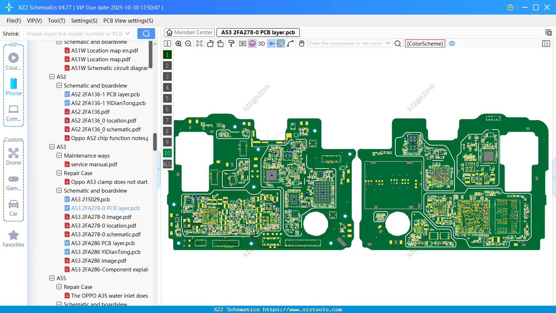Select the paint roller highlight tool
Image resolution: width=556 pixels, height=313 pixels.
tap(231, 44)
